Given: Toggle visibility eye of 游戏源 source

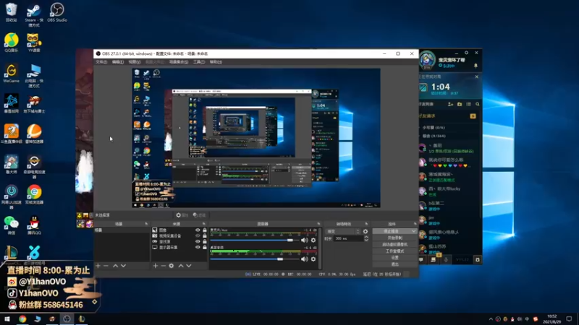Looking at the screenshot, I should (x=198, y=242).
